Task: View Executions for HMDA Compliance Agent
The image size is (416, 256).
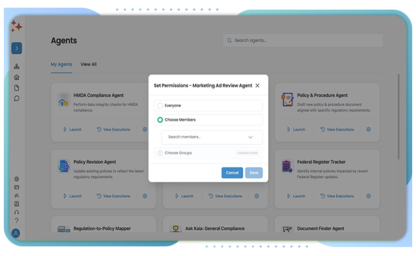Action: click(x=113, y=129)
